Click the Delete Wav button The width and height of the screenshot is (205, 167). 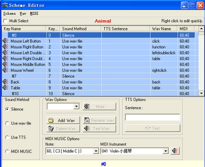click(x=63, y=129)
